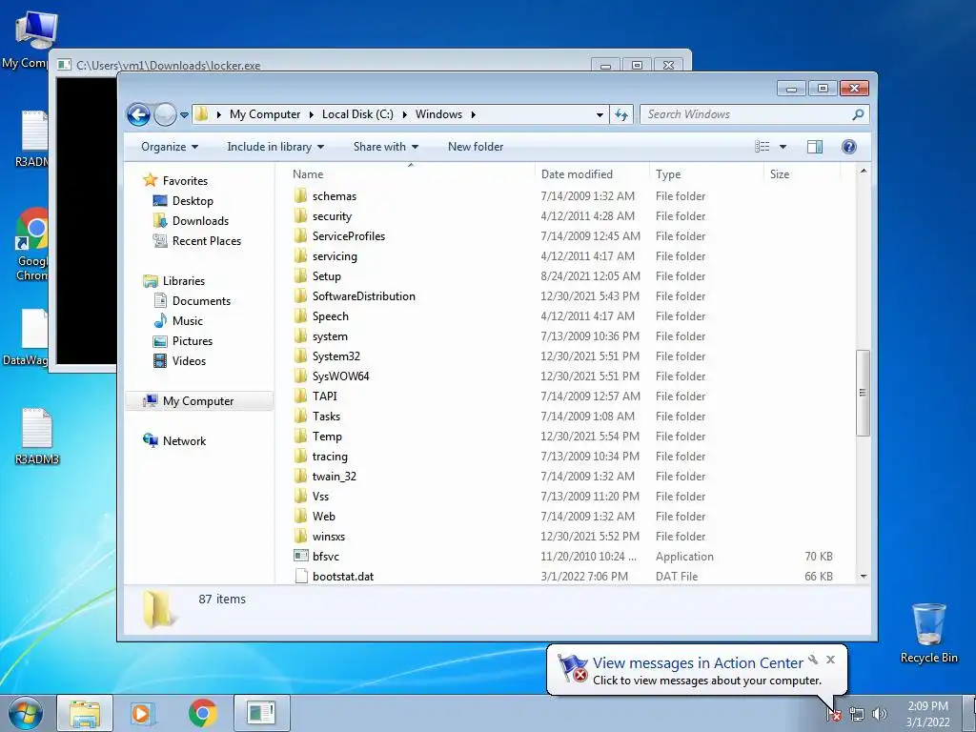Select the TAPI folder
Image resolution: width=976 pixels, height=732 pixels.
[x=324, y=396]
